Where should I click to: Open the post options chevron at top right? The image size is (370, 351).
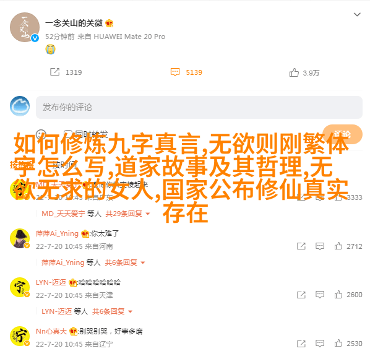(357, 15)
